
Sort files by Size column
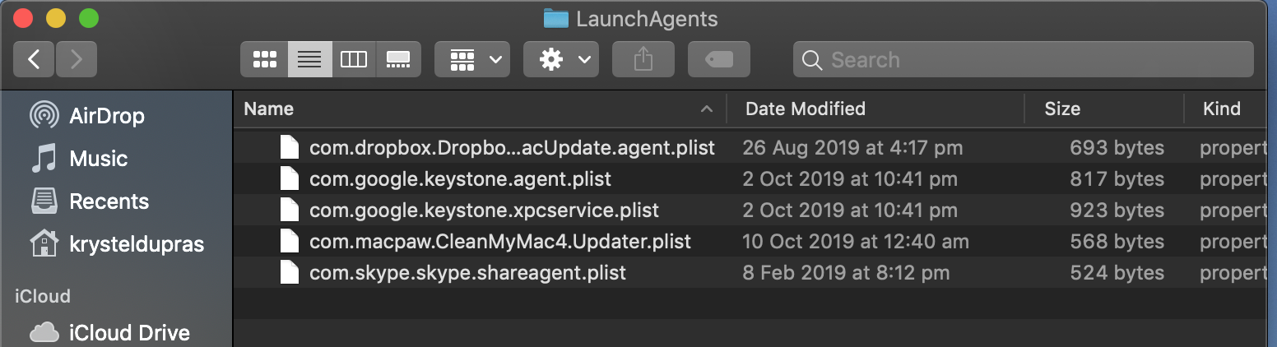(x=1061, y=109)
